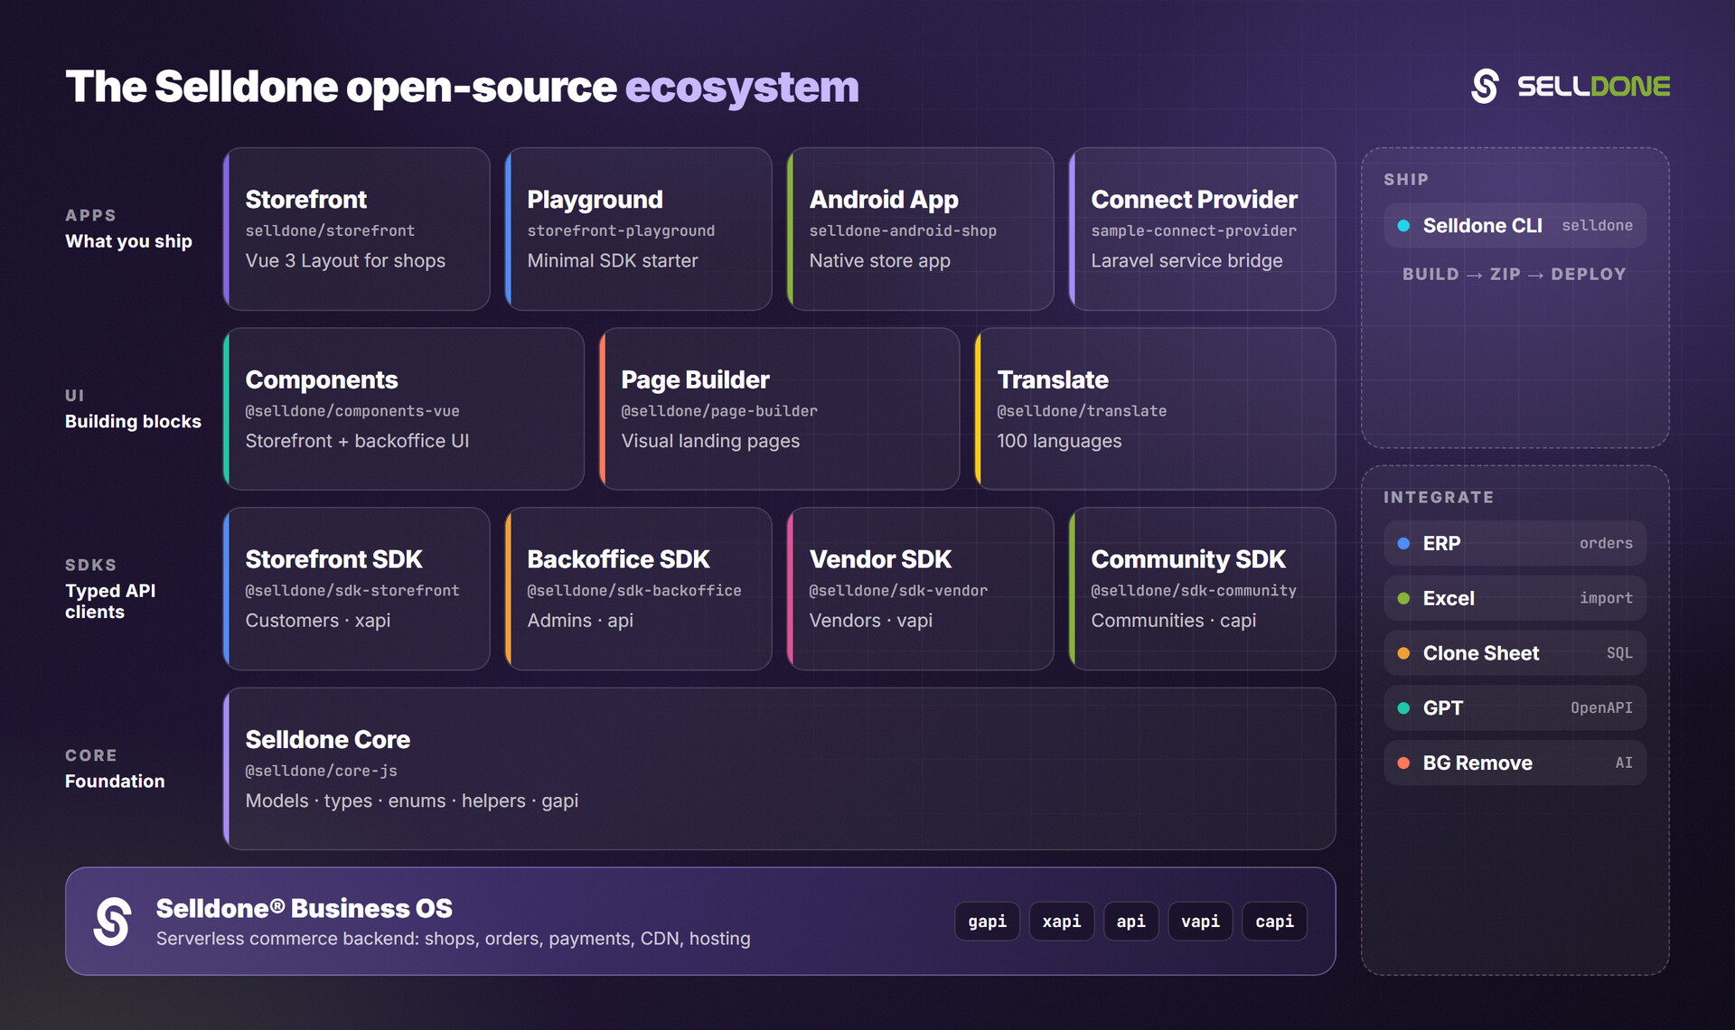
Task: Click the vapi tag chip
Action: [x=1200, y=922]
